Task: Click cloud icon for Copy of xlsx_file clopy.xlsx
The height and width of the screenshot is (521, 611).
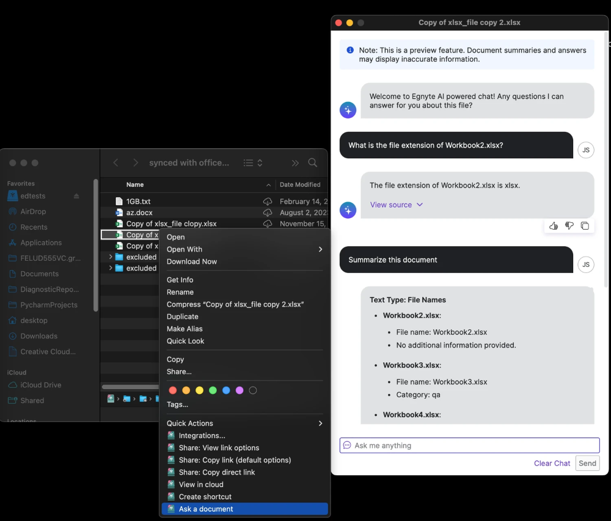Action: click(268, 224)
